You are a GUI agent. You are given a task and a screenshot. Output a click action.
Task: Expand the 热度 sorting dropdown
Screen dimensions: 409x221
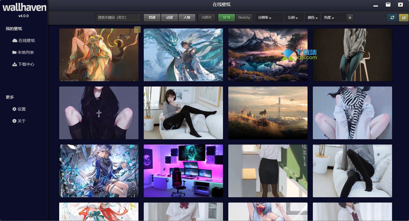[x=334, y=17]
